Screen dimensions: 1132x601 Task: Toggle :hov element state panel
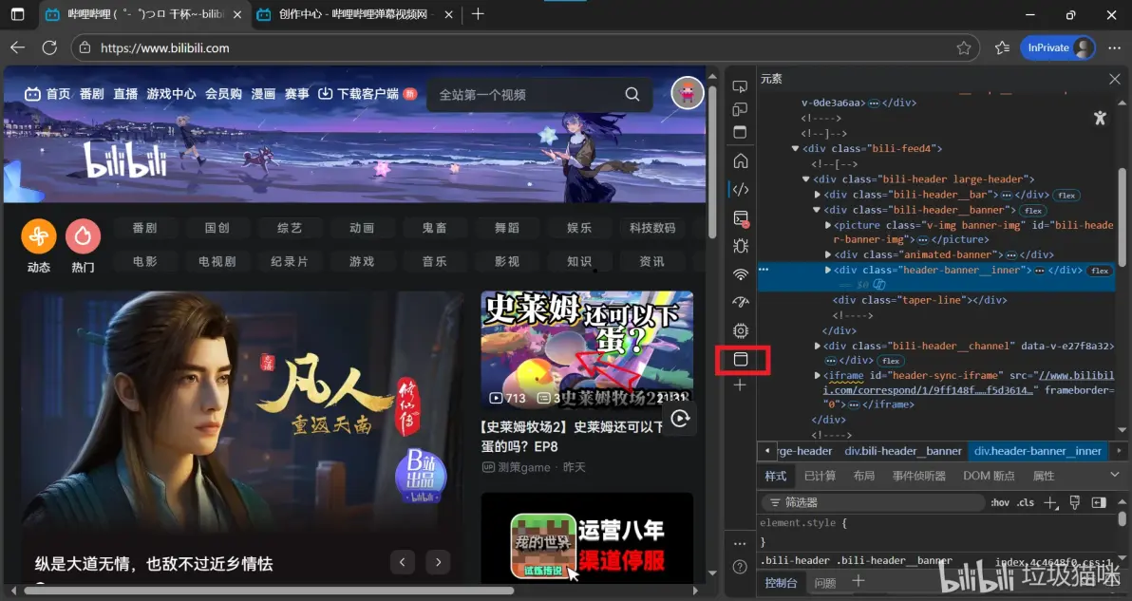[x=1000, y=503]
